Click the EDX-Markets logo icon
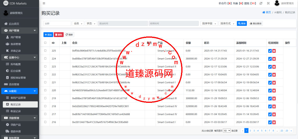The image size is (298, 139). click(6, 3)
